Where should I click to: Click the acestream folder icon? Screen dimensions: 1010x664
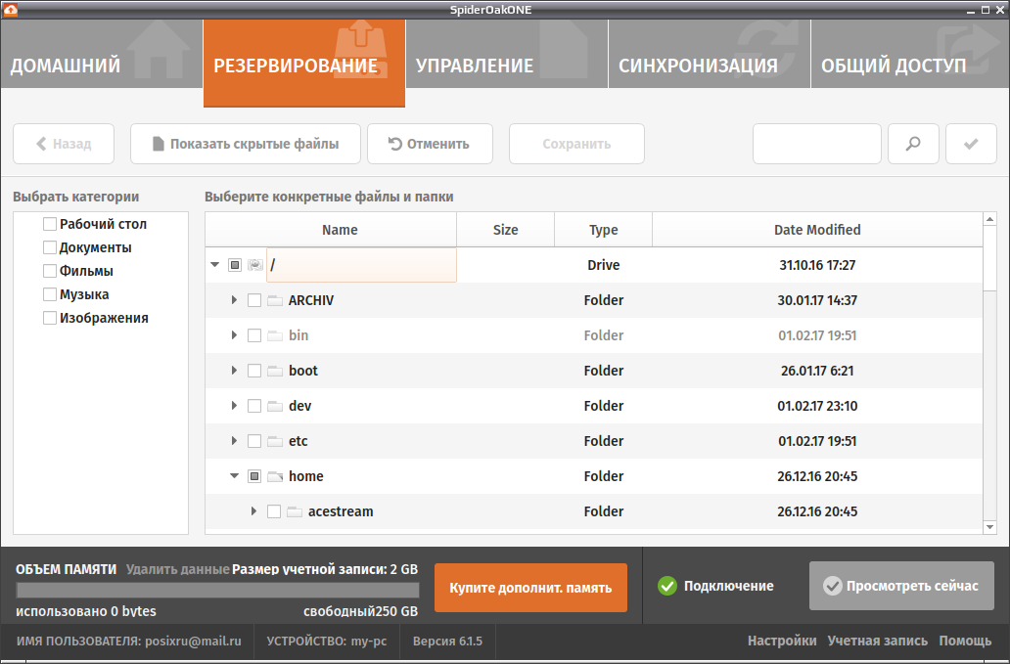pyautogui.click(x=295, y=511)
